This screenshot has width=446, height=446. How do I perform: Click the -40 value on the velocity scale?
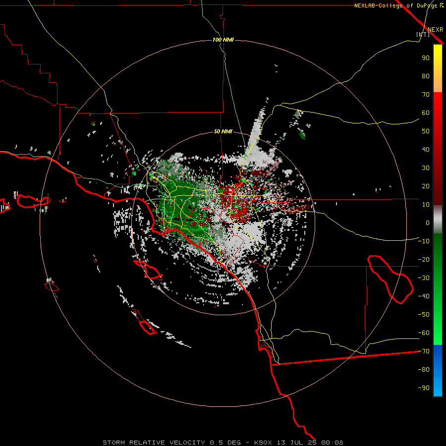tap(424, 296)
